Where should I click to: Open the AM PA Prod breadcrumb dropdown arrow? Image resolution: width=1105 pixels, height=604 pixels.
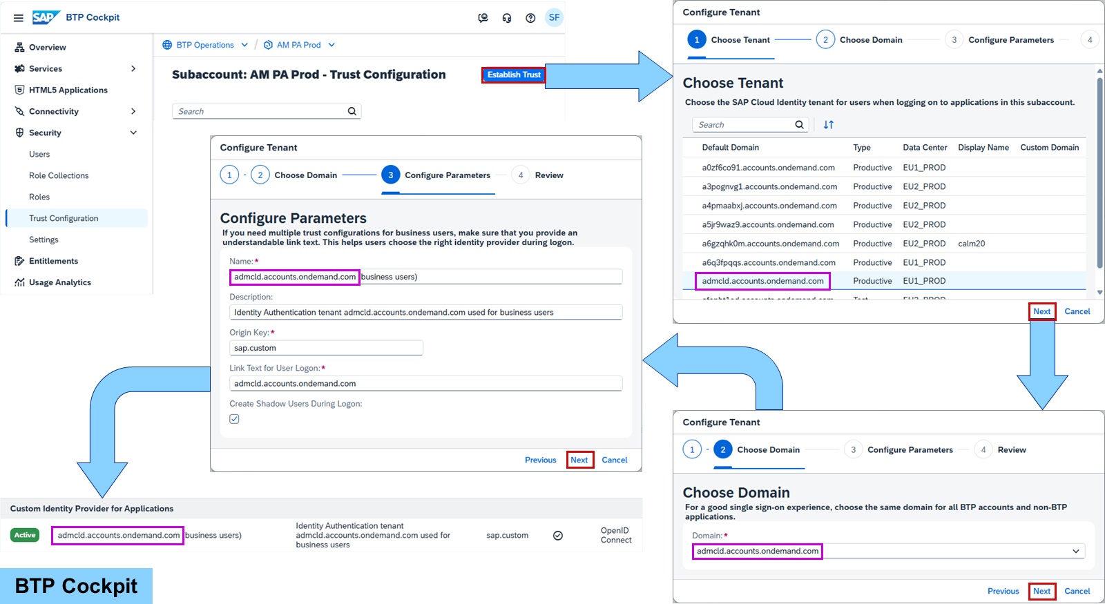[x=331, y=45]
